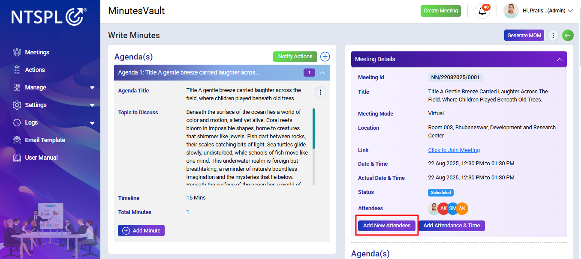The width and height of the screenshot is (581, 259).
Task: Open the Manage menu
Action: click(36, 87)
